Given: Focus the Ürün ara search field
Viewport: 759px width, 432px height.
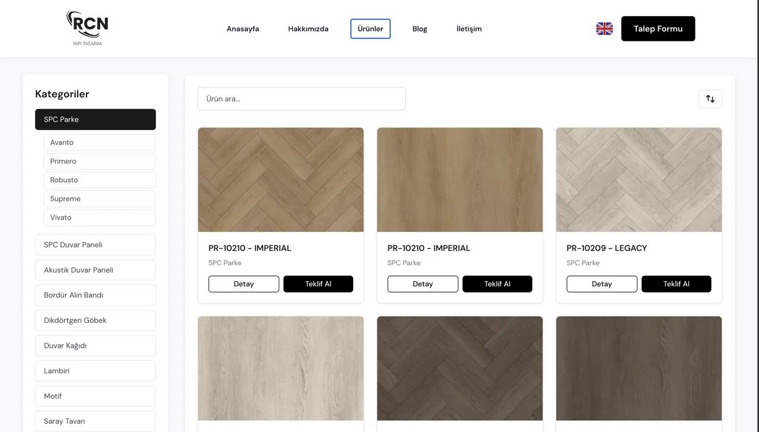Looking at the screenshot, I should click(302, 99).
